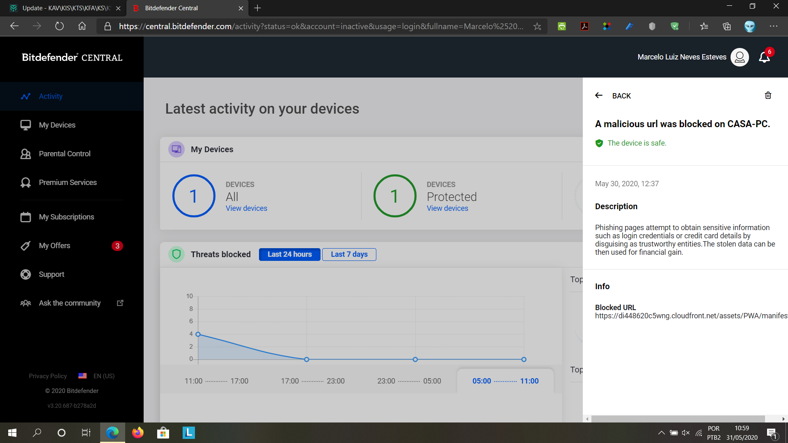This screenshot has height=443, width=788.
Task: Select the 05:00 to 11:00 time range
Action: [505, 381]
